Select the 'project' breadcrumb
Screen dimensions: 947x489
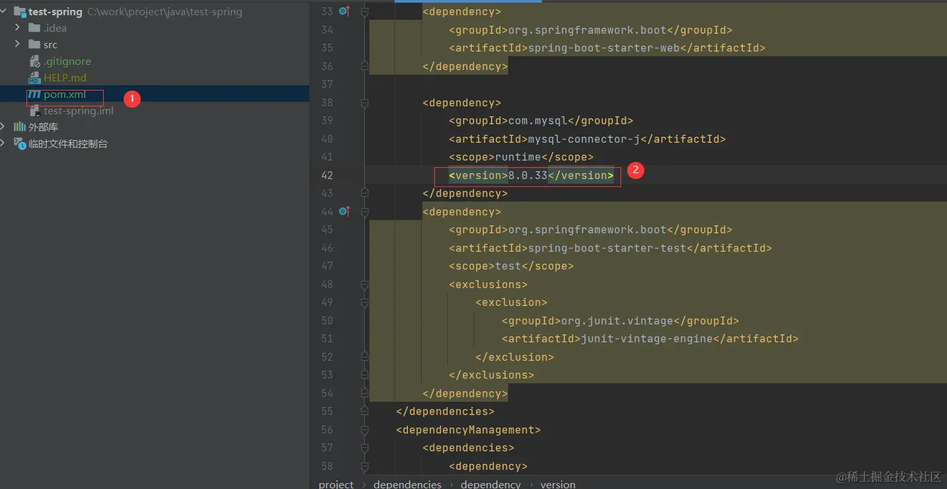[336, 484]
